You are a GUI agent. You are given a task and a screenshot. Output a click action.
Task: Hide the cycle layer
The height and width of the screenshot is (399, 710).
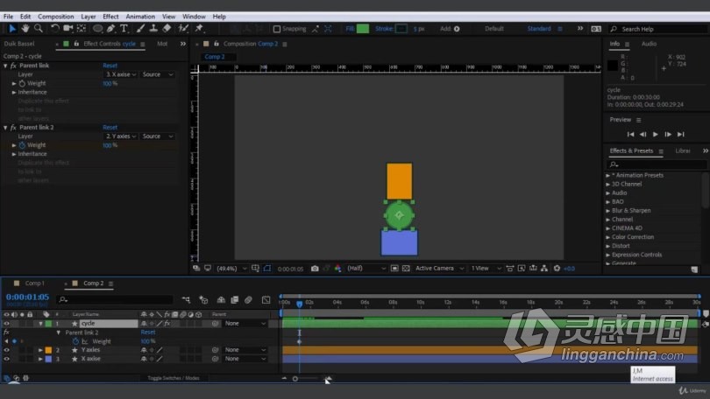coord(6,324)
